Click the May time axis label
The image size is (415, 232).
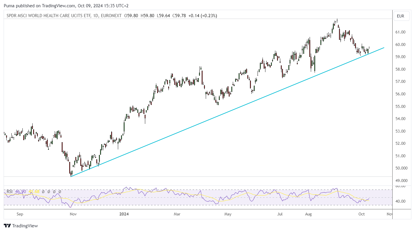coord(228,214)
